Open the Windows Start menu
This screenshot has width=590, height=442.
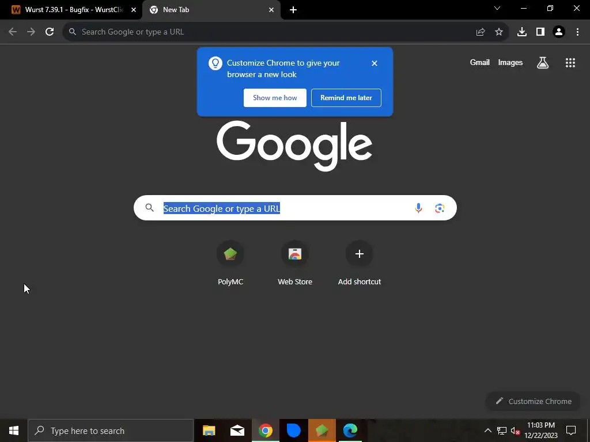tap(14, 430)
